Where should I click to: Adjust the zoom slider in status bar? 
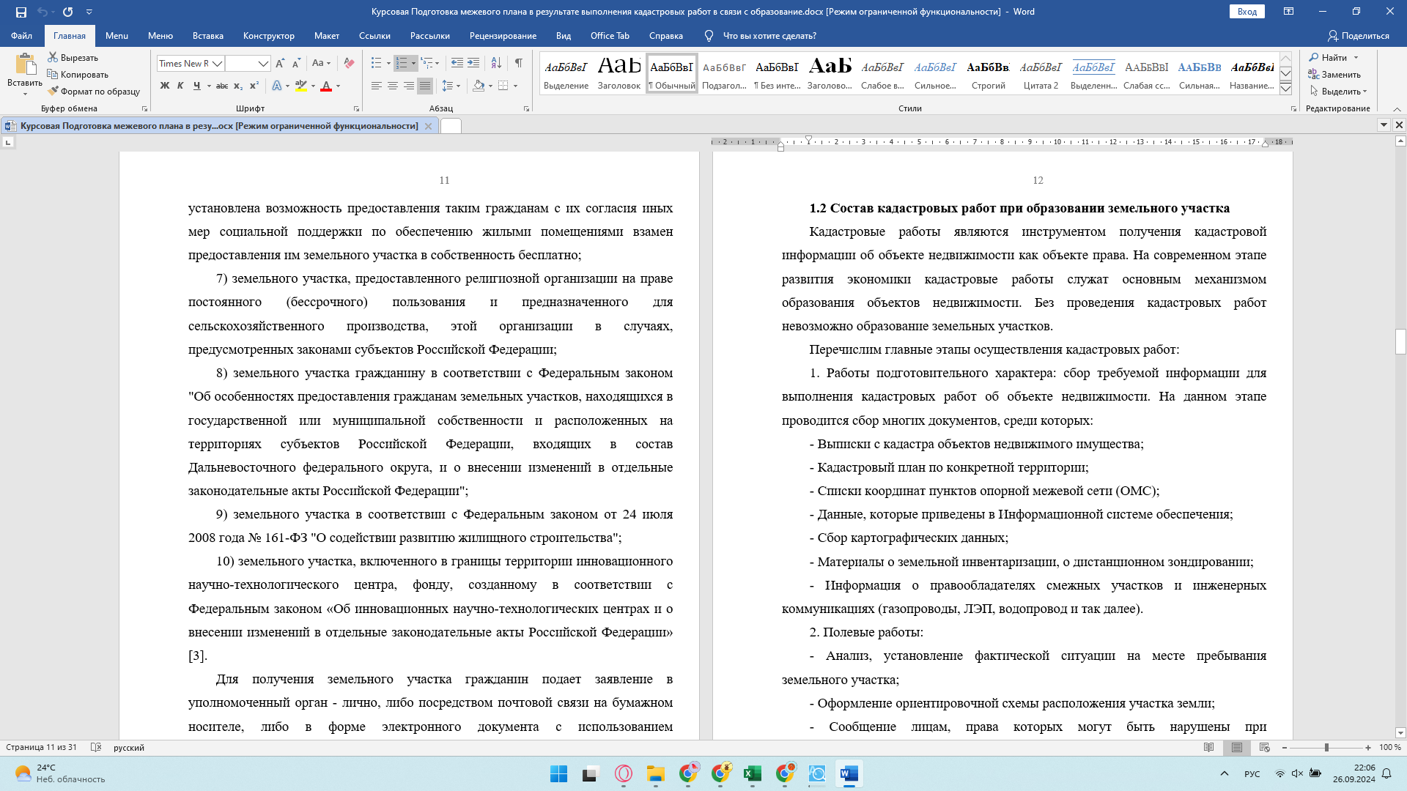(1326, 748)
